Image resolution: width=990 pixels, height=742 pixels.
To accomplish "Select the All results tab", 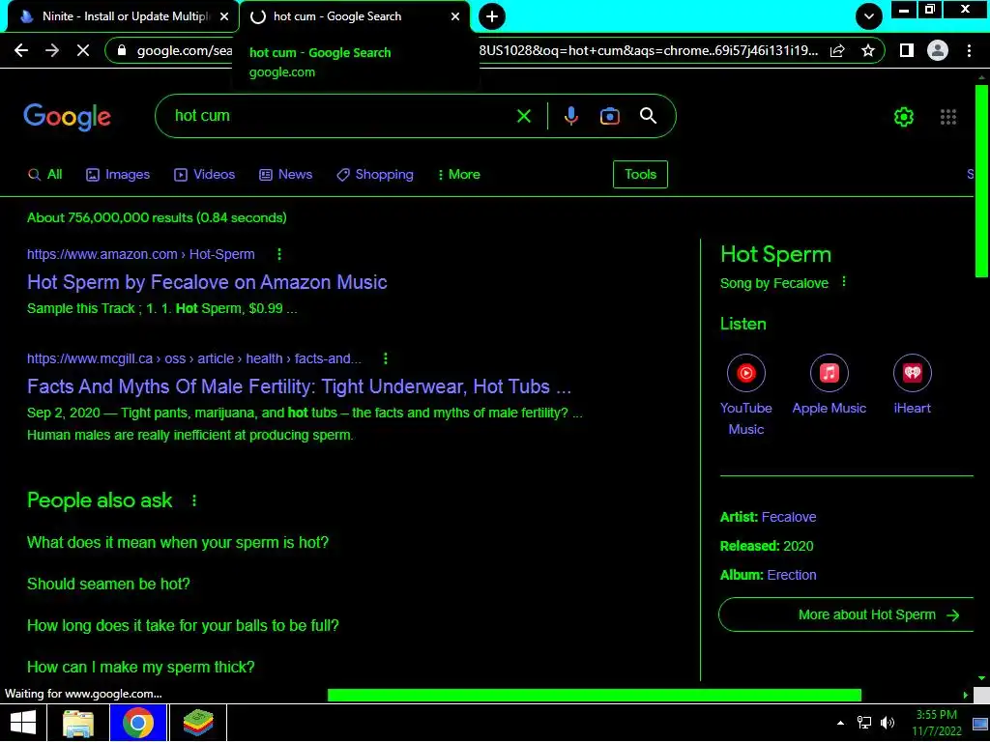I will point(45,175).
